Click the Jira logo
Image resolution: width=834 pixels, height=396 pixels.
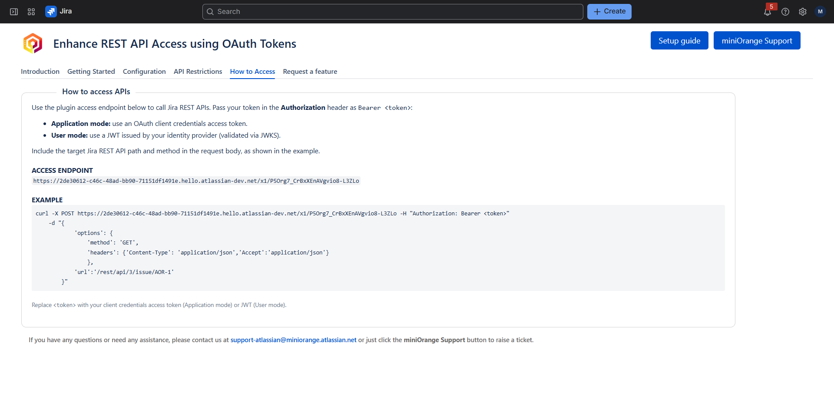59,11
